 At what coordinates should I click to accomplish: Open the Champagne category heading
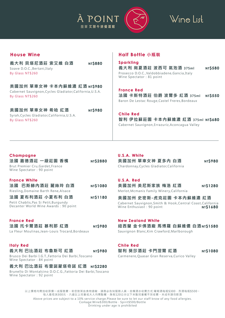coord(23,155)
